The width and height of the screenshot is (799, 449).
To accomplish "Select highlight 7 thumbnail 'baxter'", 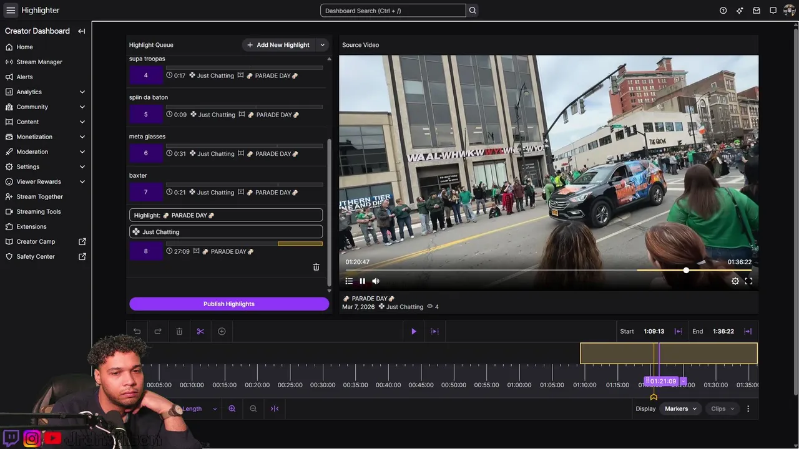I will (x=146, y=192).
